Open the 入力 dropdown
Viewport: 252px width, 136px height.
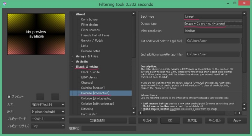pos(48,105)
